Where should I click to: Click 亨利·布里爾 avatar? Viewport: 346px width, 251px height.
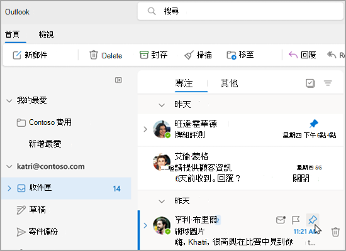click(162, 225)
